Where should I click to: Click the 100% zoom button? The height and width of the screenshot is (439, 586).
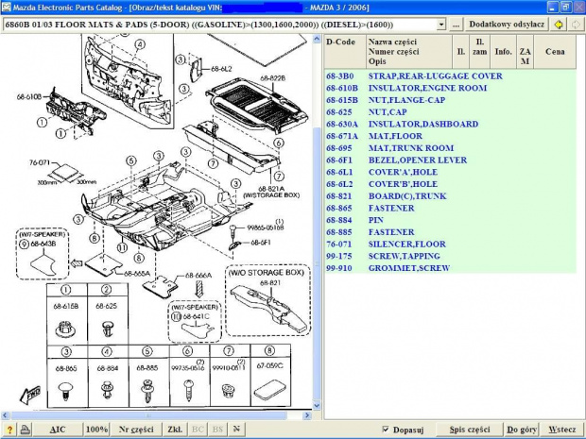[x=96, y=430]
